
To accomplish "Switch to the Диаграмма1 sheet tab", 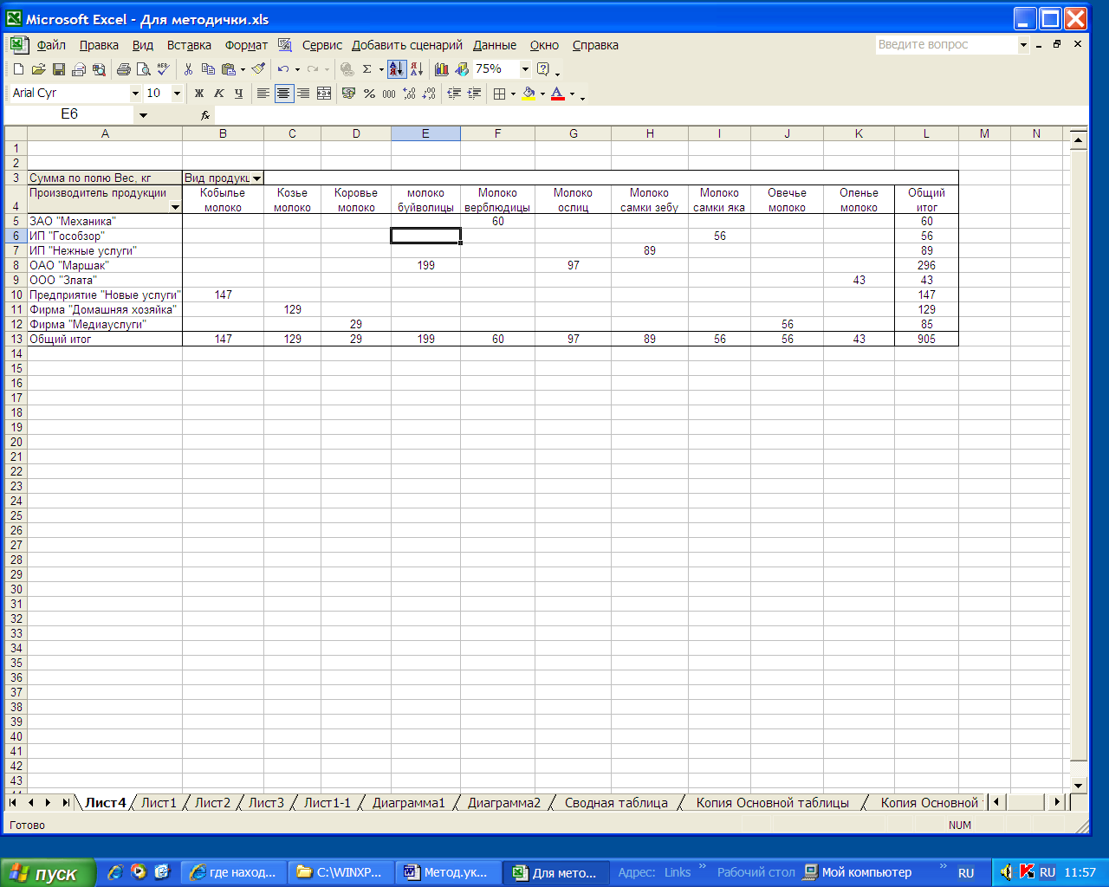I will click(x=408, y=803).
